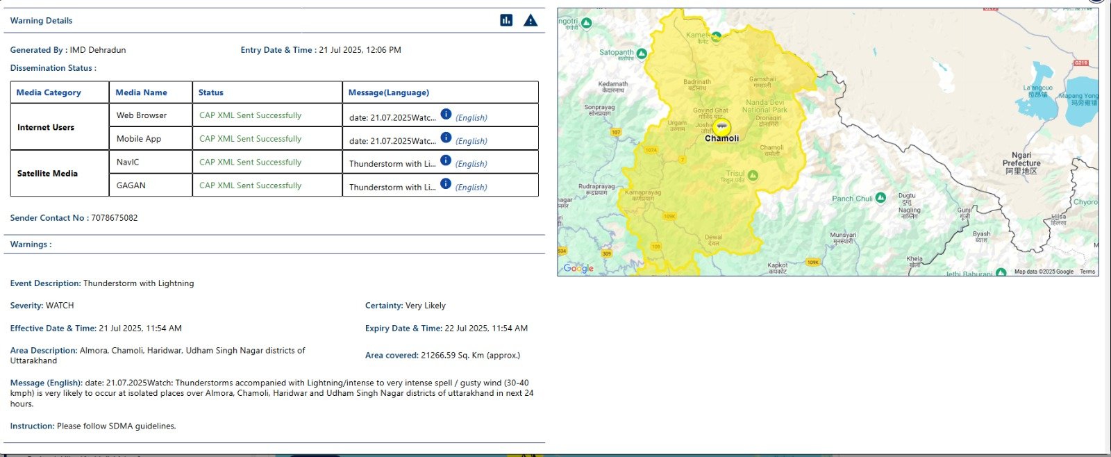
Task: Click the Google logo on the map
Action: 578,268
